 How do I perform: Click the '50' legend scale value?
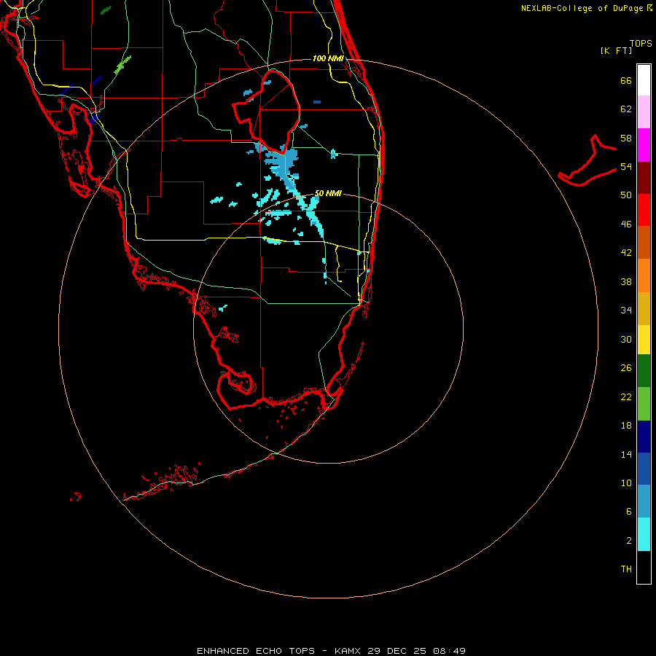(x=626, y=195)
